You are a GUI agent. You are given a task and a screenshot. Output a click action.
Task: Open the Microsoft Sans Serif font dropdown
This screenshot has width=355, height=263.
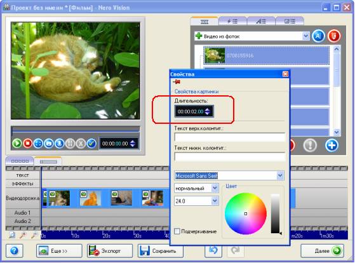(280, 175)
